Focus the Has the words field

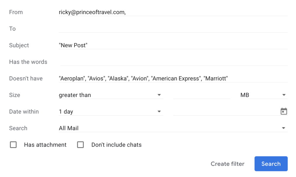173,62
